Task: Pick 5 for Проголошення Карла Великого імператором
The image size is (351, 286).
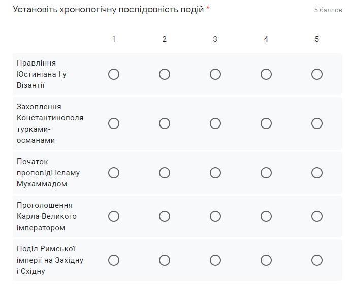Action: (317, 216)
